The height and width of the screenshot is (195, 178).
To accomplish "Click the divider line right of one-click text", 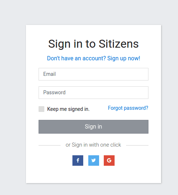I will coord(137,145).
